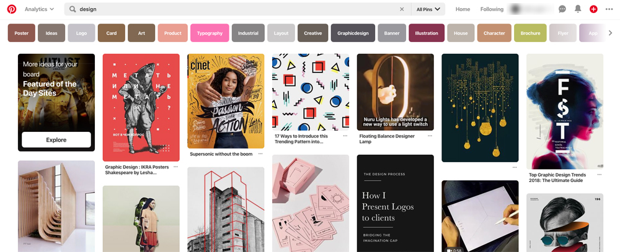Click into the design search field

(x=237, y=9)
